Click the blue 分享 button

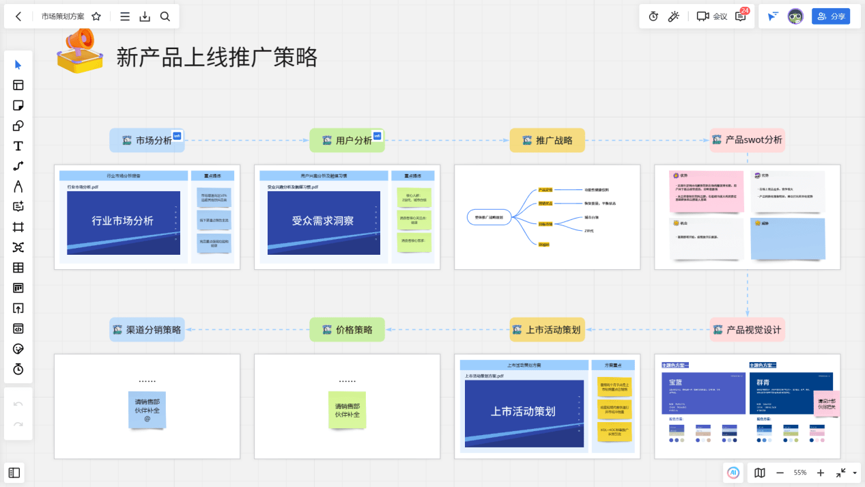click(x=831, y=16)
